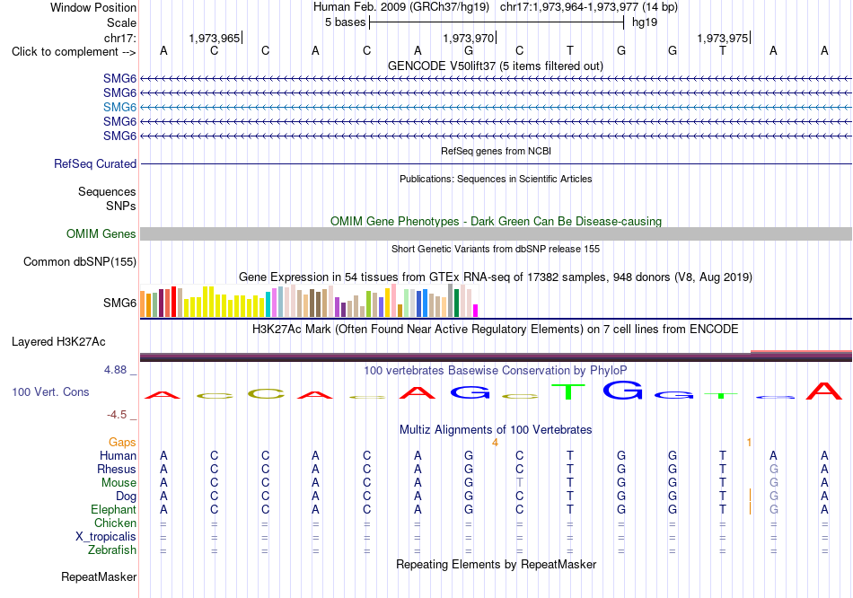Select the Human species row label

click(118, 456)
